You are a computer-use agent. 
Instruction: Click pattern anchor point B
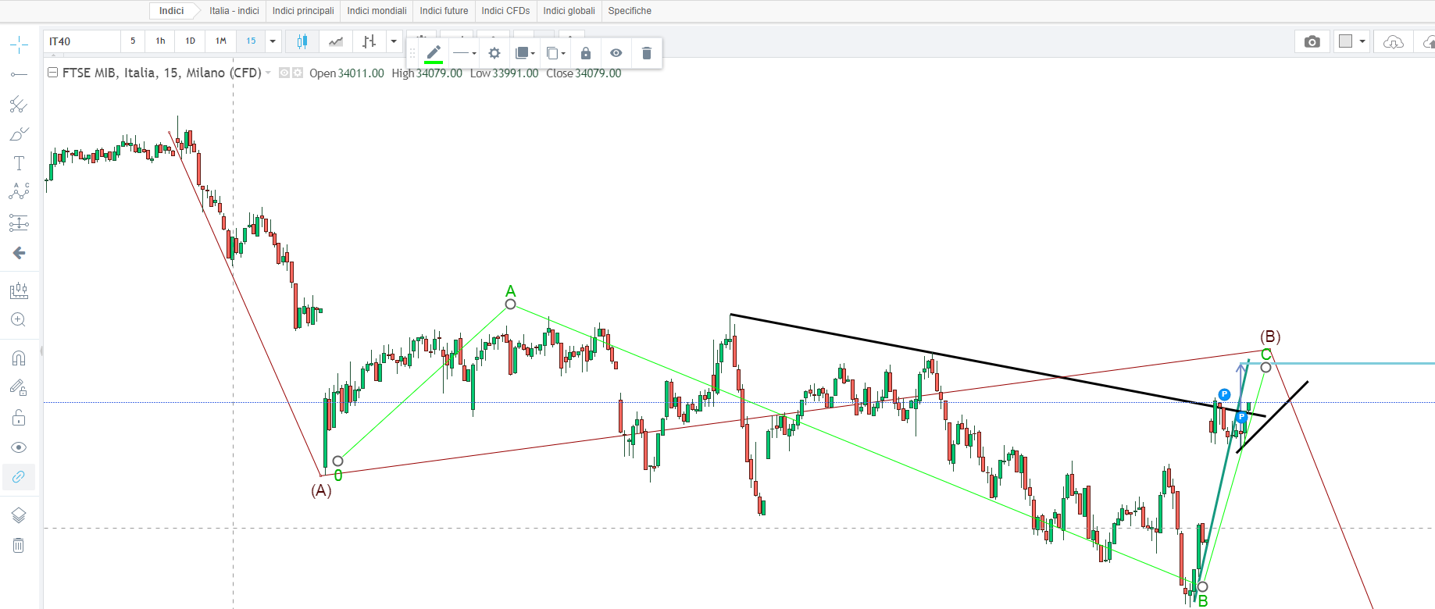point(1203,586)
